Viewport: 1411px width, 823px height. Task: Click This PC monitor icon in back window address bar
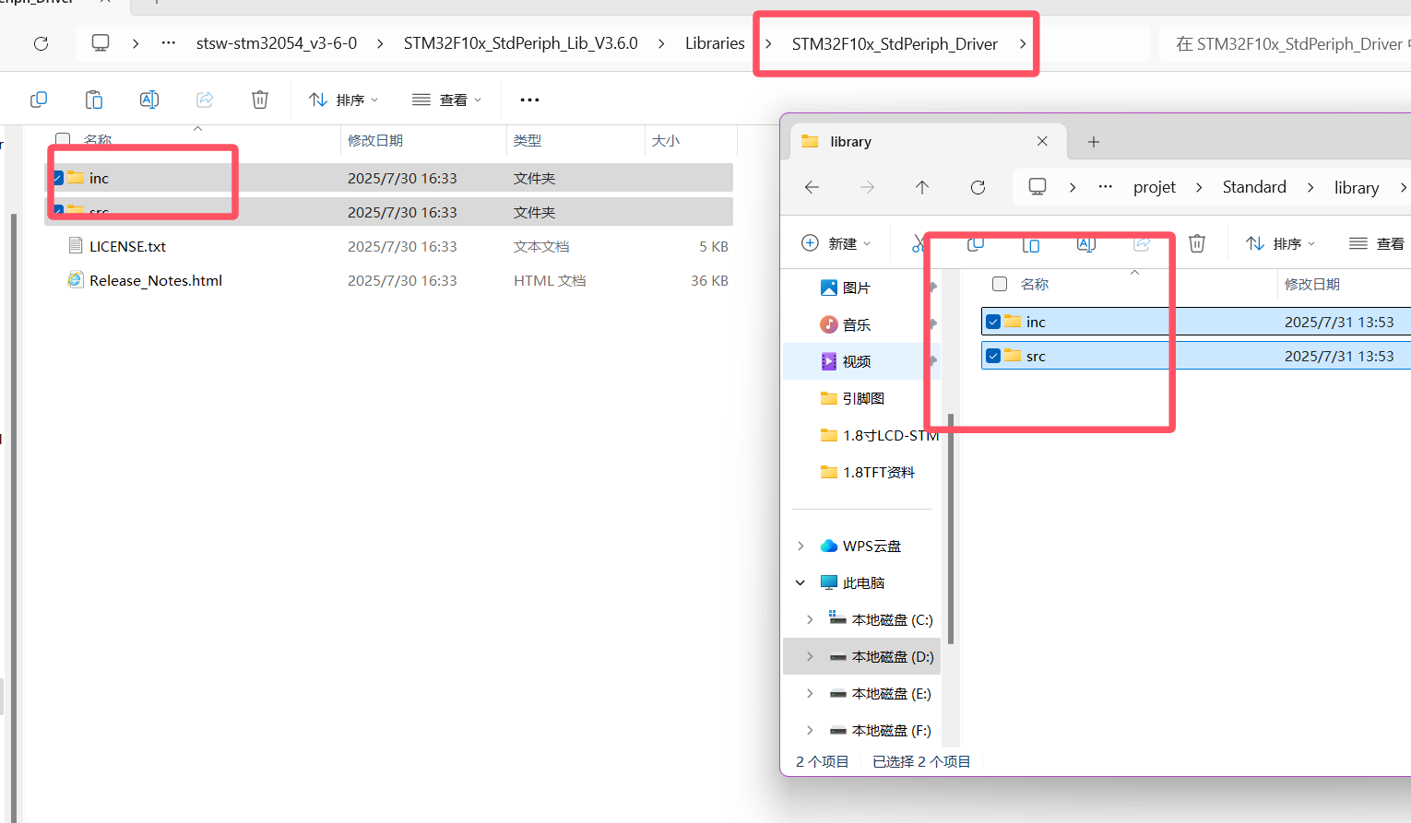point(101,43)
